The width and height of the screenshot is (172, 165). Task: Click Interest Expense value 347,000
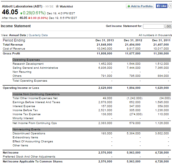coord(135,106)
